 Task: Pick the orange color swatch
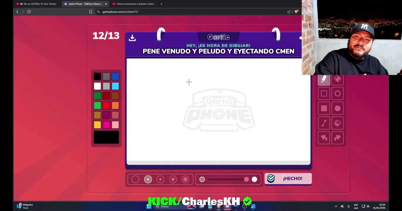[115, 105]
